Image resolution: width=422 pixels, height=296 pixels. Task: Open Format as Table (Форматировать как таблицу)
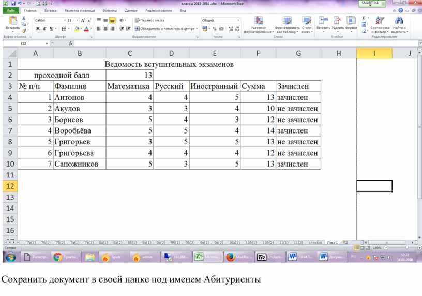point(287,24)
